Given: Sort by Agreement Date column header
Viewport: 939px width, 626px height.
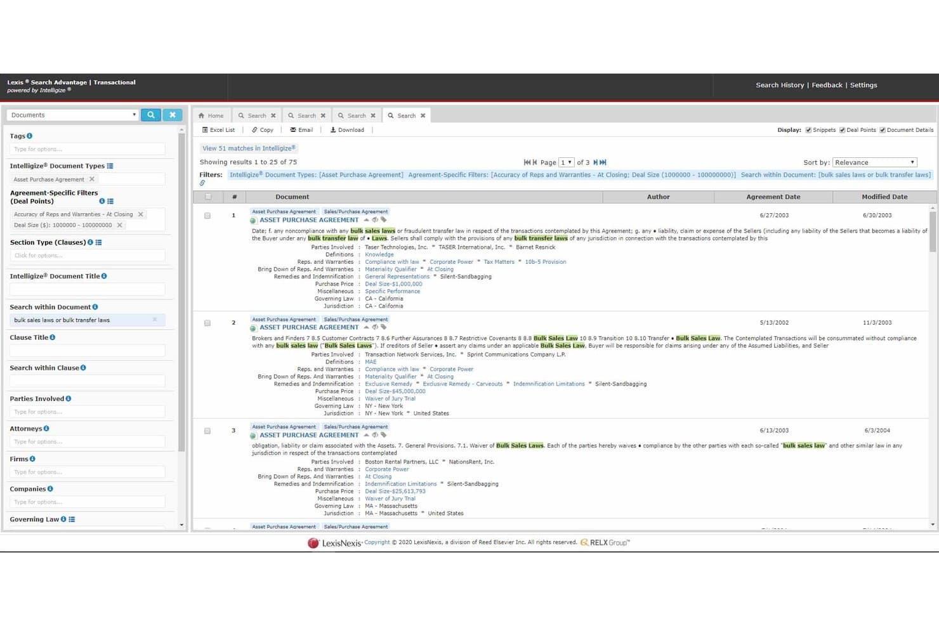Looking at the screenshot, I should coord(773,197).
